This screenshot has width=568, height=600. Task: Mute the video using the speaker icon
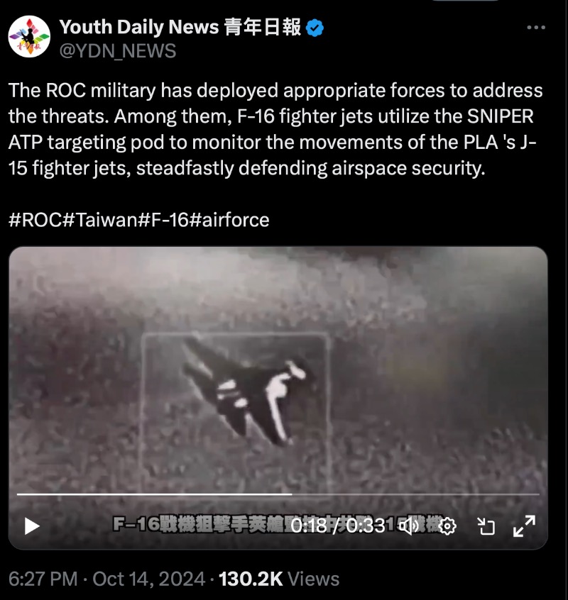click(x=410, y=526)
